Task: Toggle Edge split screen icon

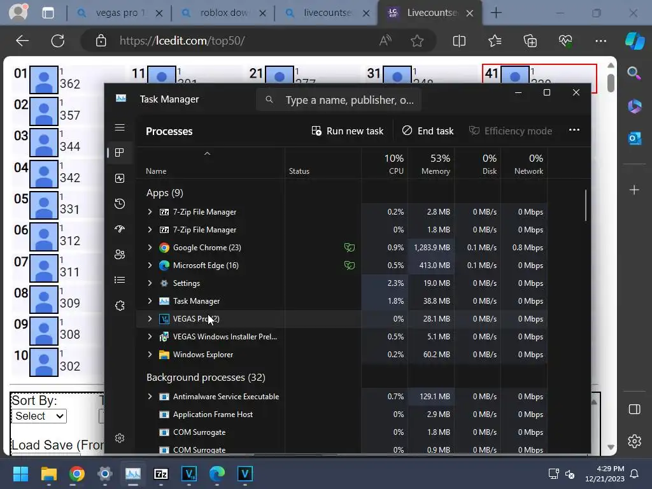Action: pyautogui.click(x=459, y=41)
